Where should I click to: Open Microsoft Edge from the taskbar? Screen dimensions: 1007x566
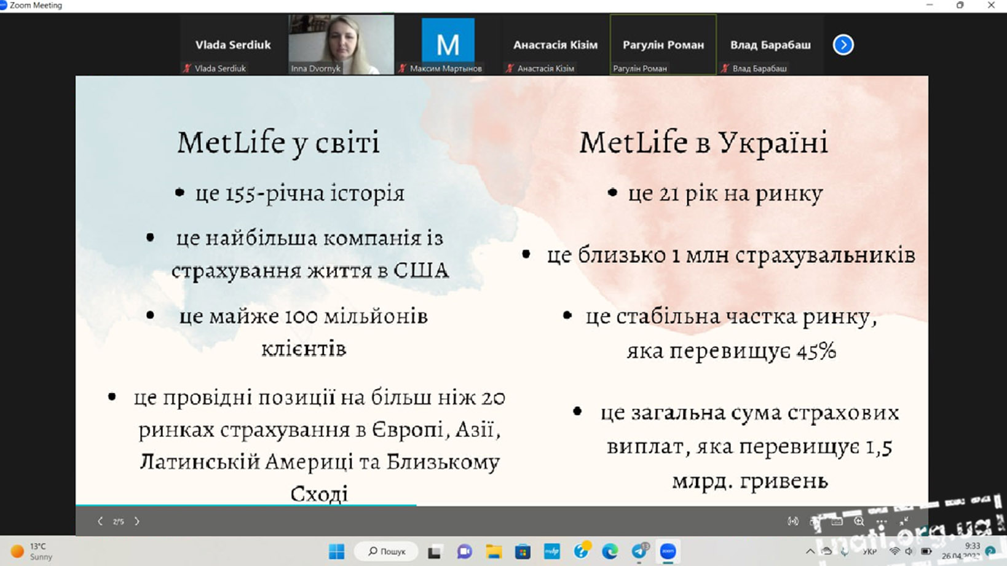(610, 551)
